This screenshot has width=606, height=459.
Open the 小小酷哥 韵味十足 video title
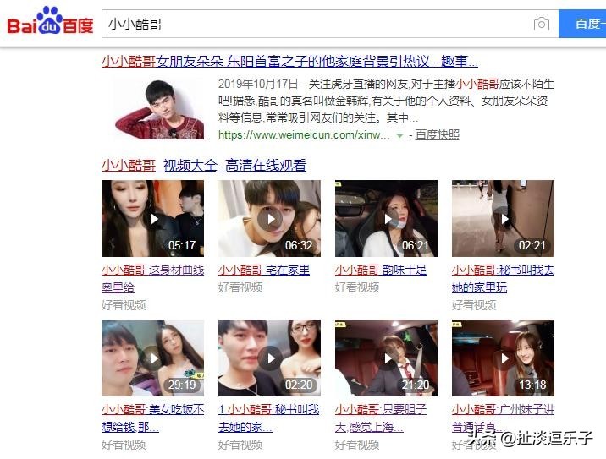tap(381, 270)
